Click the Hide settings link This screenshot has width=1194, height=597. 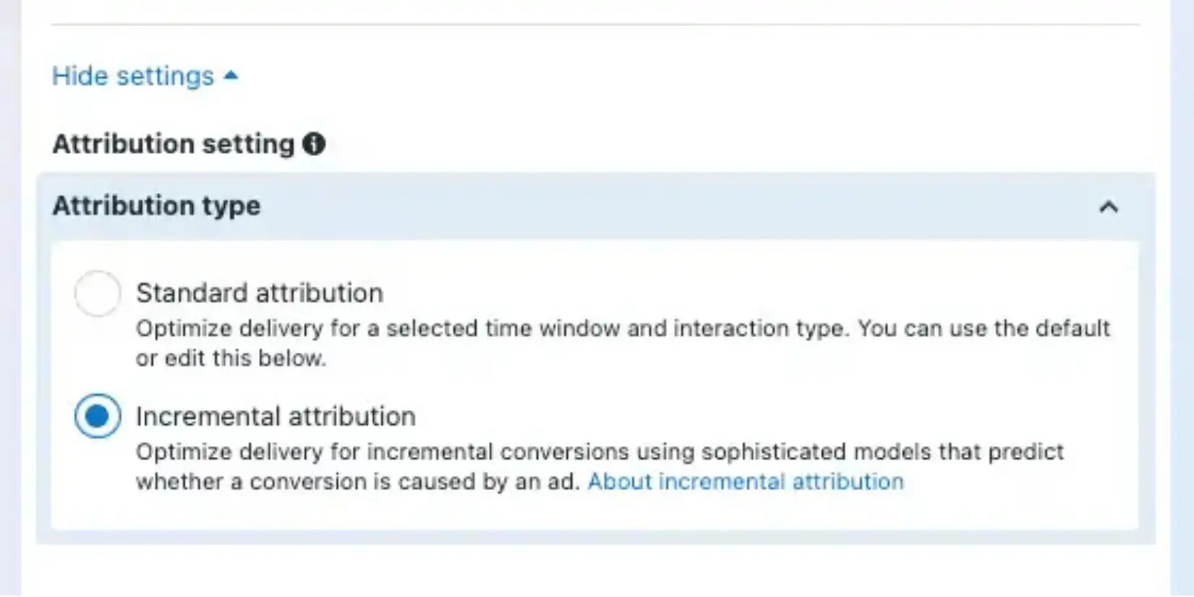click(x=131, y=75)
